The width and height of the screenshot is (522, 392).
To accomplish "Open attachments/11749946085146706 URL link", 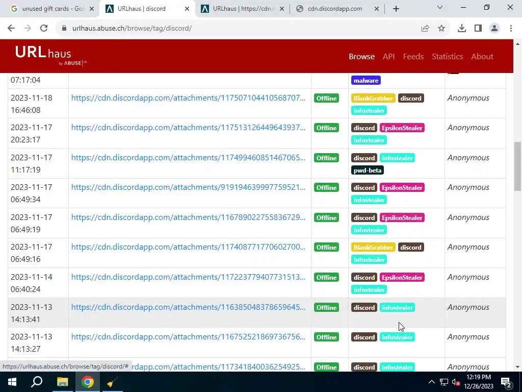I will pos(188,157).
